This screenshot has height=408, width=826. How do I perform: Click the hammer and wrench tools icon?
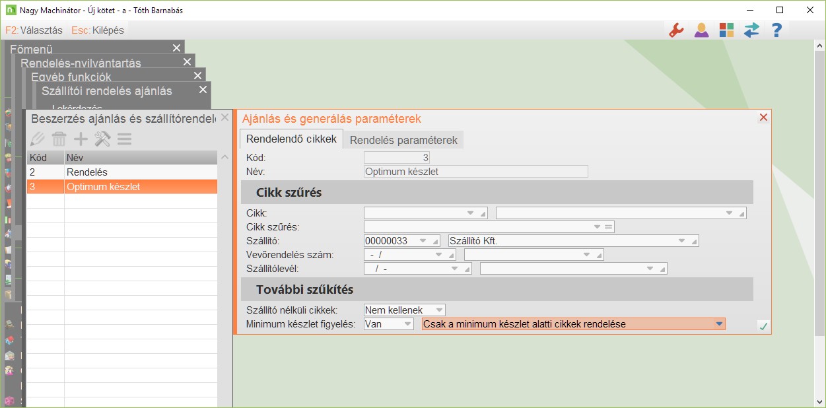click(102, 139)
